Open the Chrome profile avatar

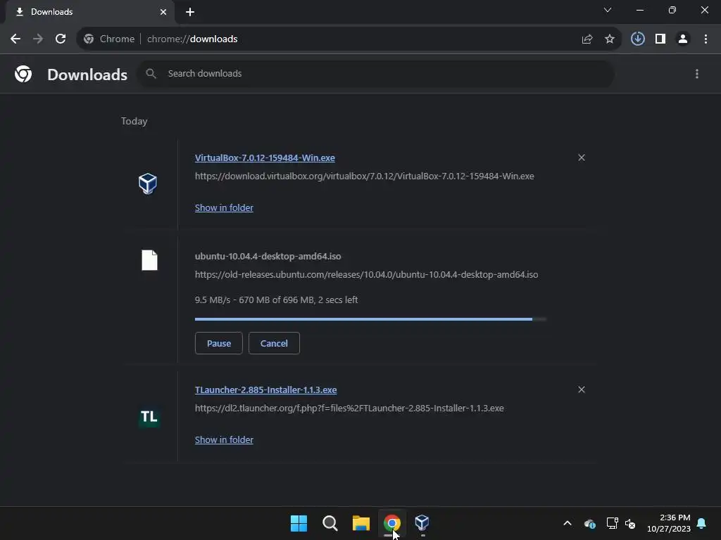(x=683, y=39)
